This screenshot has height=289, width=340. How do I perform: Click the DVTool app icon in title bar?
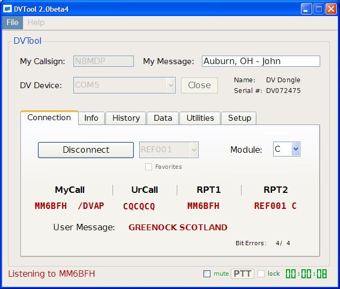point(7,9)
